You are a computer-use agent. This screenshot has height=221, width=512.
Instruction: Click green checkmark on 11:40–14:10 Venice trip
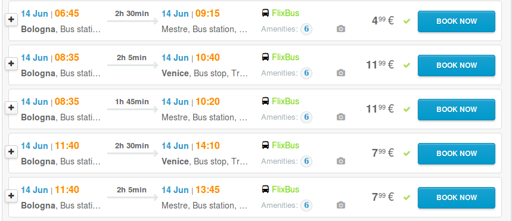[407, 154]
